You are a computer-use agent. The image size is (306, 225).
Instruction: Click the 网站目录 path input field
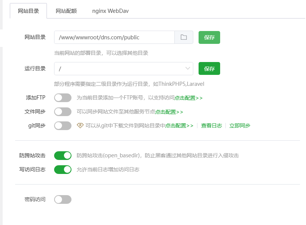114,37
